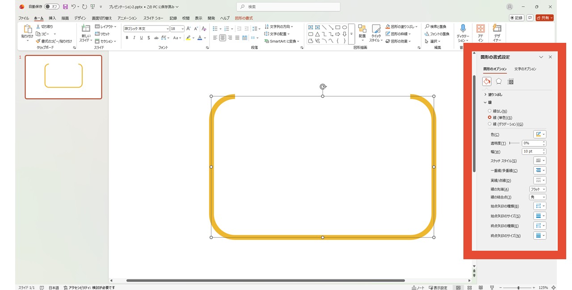
Task: Select the 線なし (no line) radio button
Action: (x=490, y=111)
